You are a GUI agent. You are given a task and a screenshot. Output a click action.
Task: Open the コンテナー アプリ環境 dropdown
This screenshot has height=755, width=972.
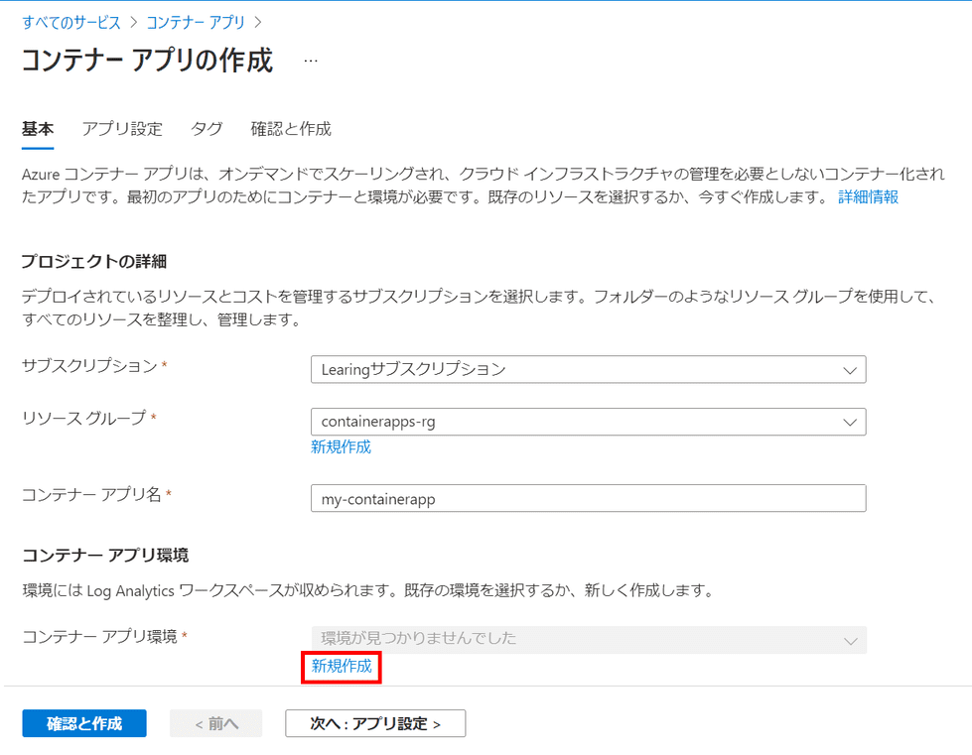pyautogui.click(x=589, y=639)
